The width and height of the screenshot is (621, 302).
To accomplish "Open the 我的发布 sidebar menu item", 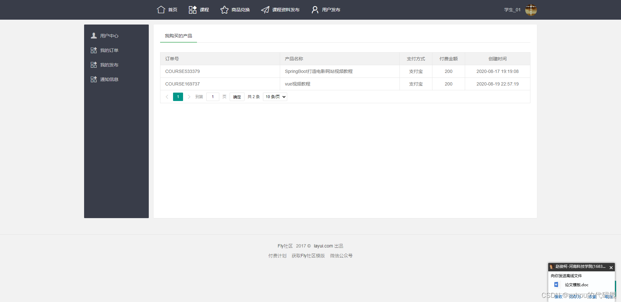I will pos(109,65).
